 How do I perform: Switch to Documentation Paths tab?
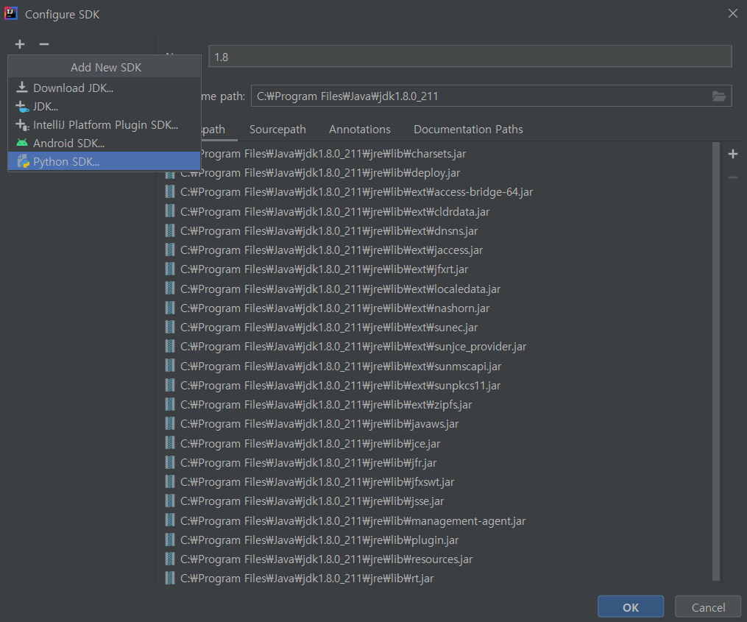click(468, 130)
